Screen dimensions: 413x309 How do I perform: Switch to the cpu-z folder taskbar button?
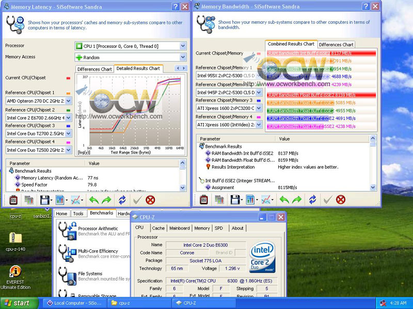point(140,303)
